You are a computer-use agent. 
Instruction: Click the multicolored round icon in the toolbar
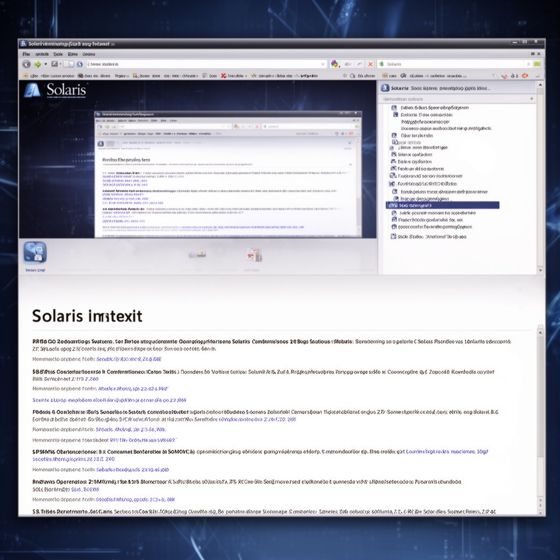[335, 64]
